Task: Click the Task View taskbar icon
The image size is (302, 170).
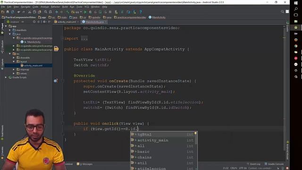Action: (x=296, y=15)
